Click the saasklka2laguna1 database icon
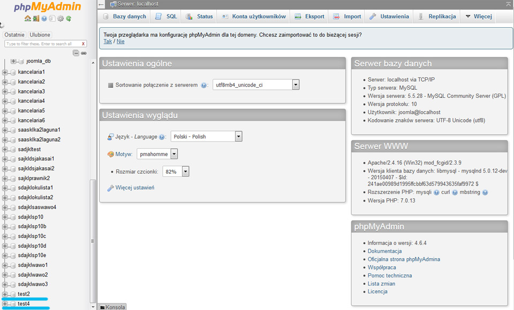This screenshot has height=310, width=514. pos(13,130)
